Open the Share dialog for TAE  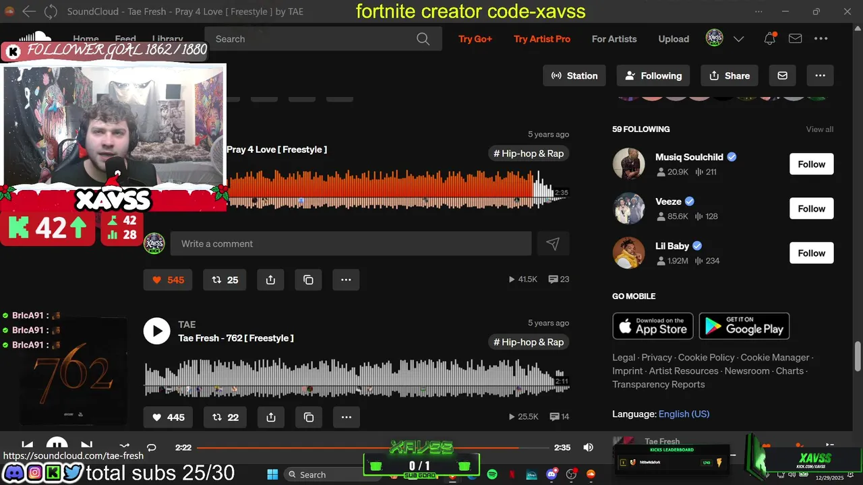pos(730,75)
